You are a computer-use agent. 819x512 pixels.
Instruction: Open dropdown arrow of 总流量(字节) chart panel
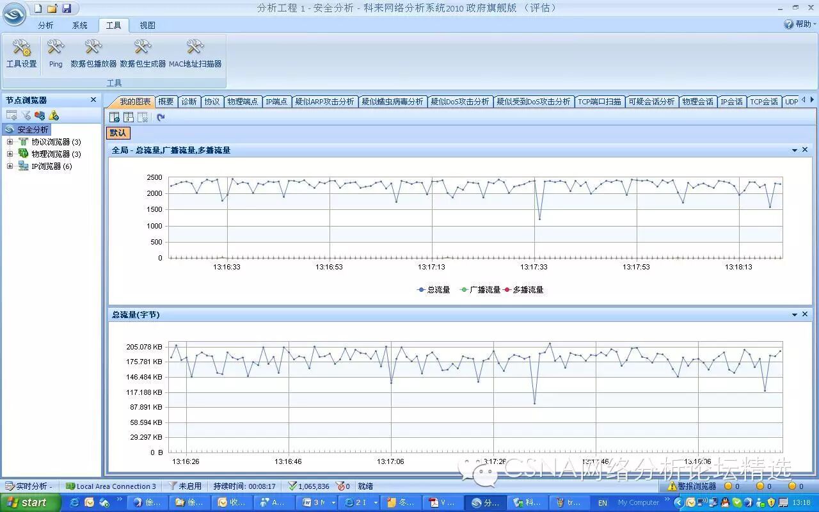[795, 315]
